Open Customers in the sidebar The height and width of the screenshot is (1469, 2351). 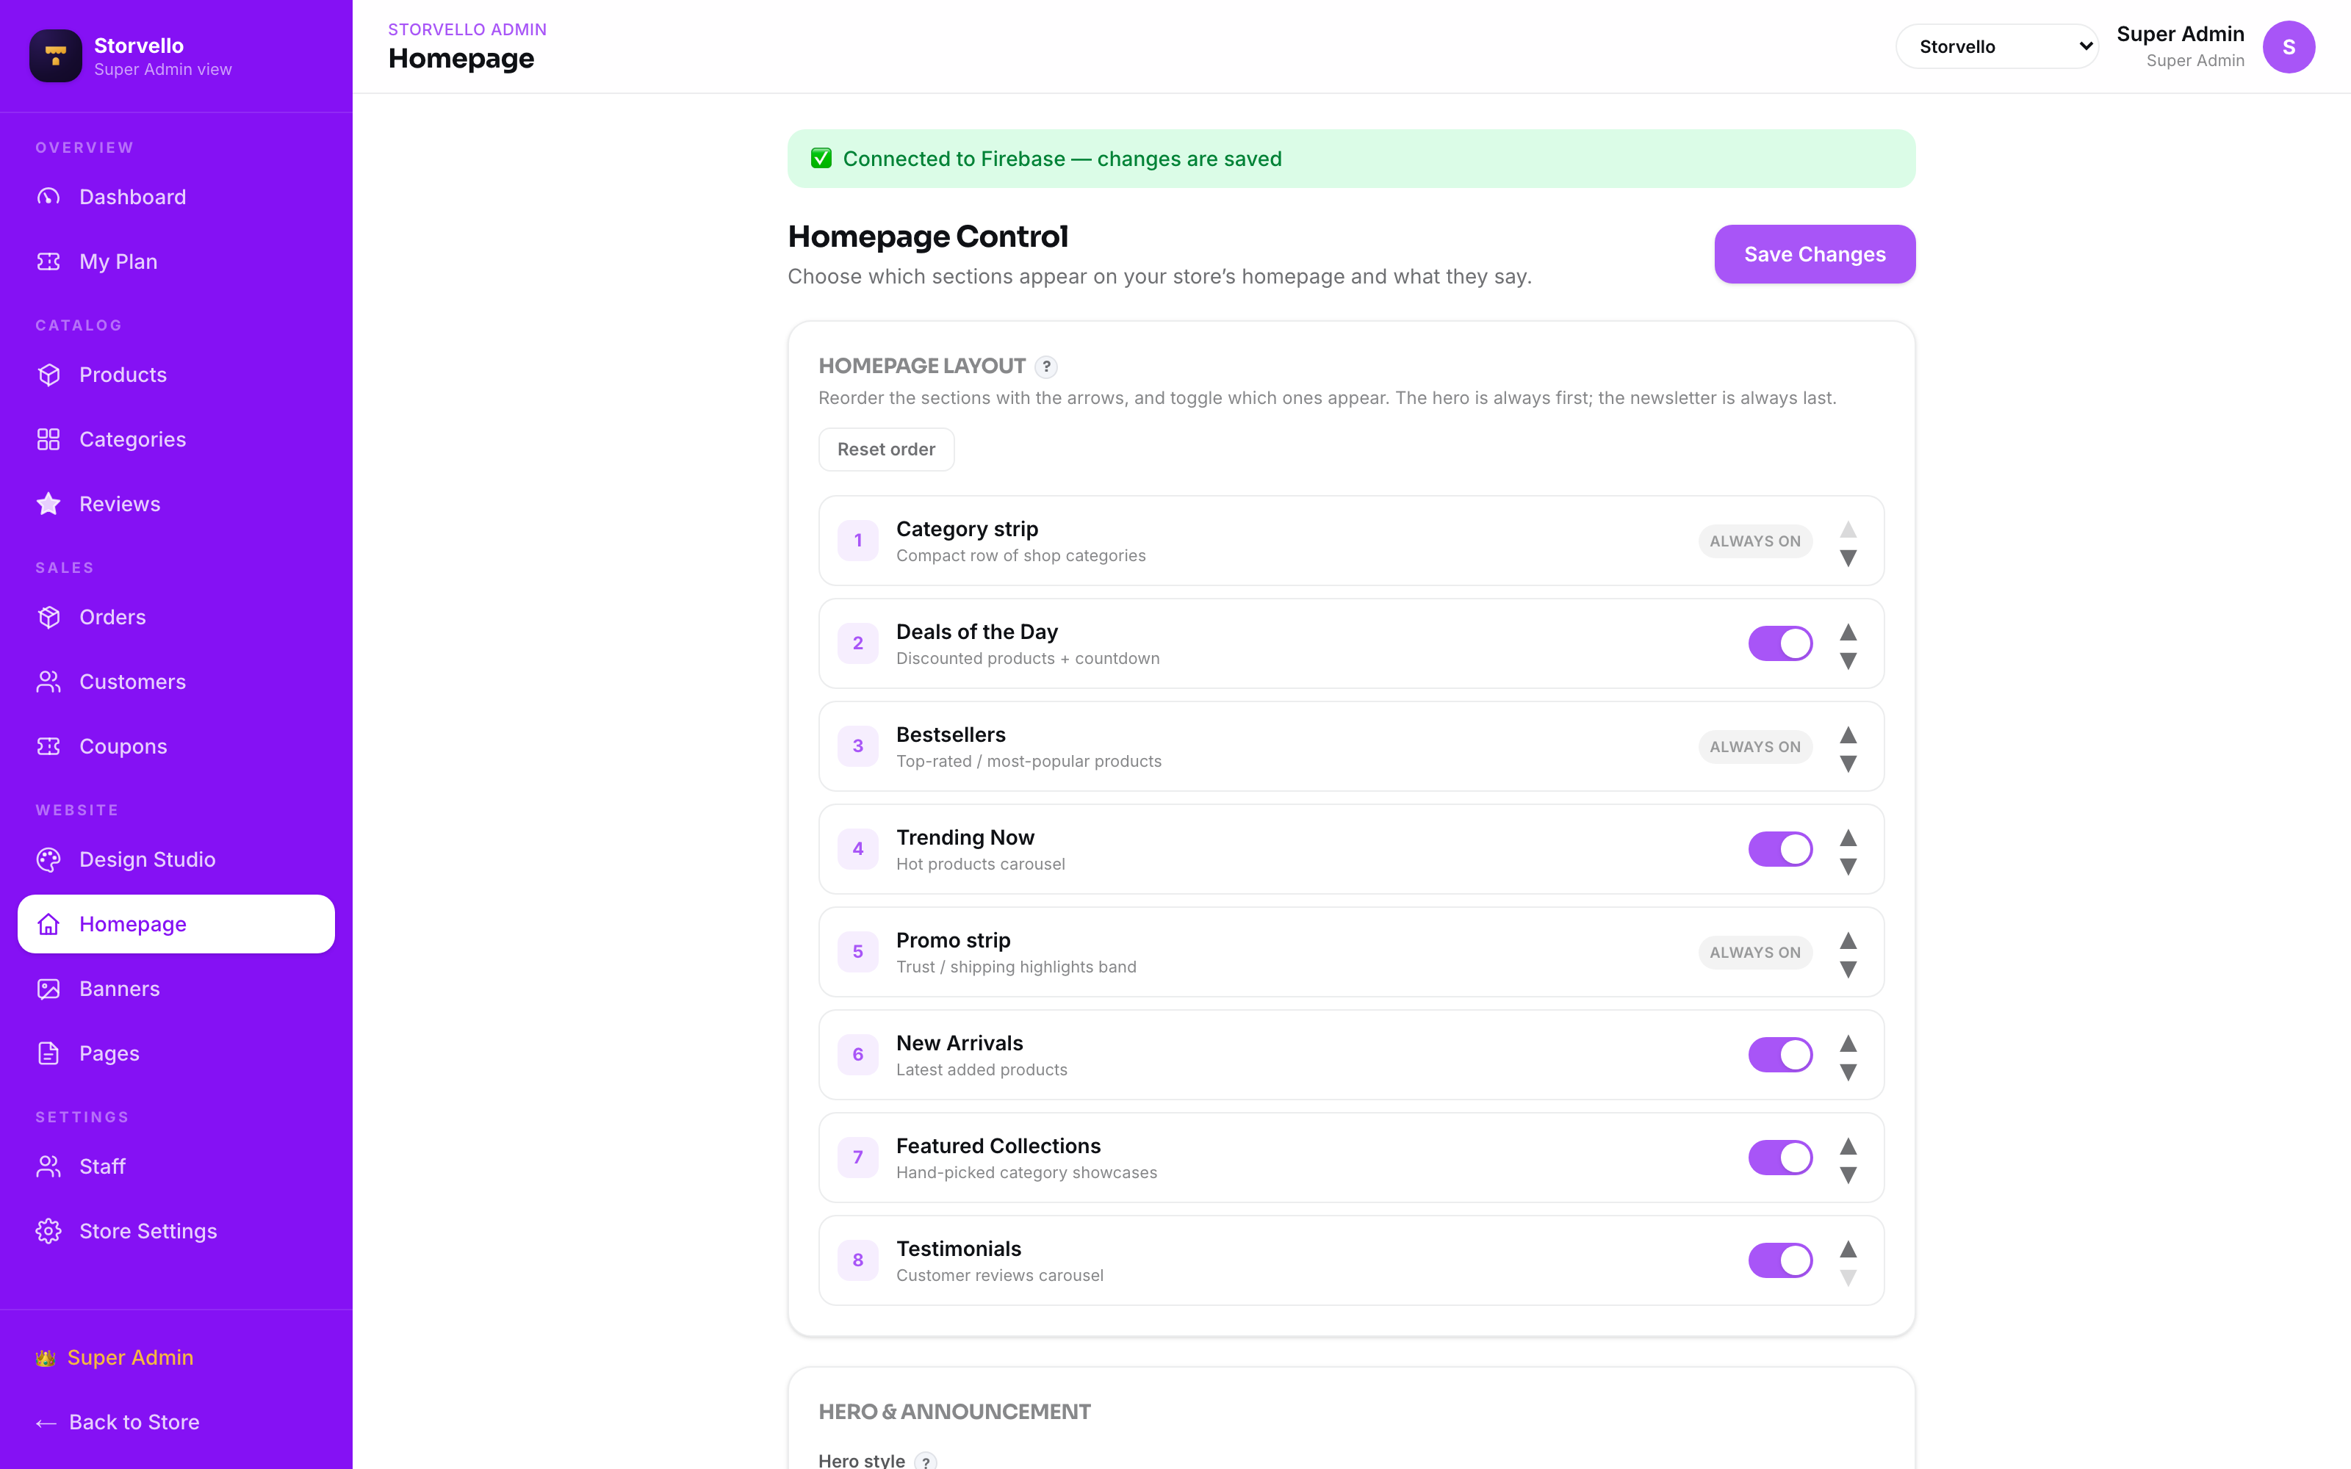[176, 682]
